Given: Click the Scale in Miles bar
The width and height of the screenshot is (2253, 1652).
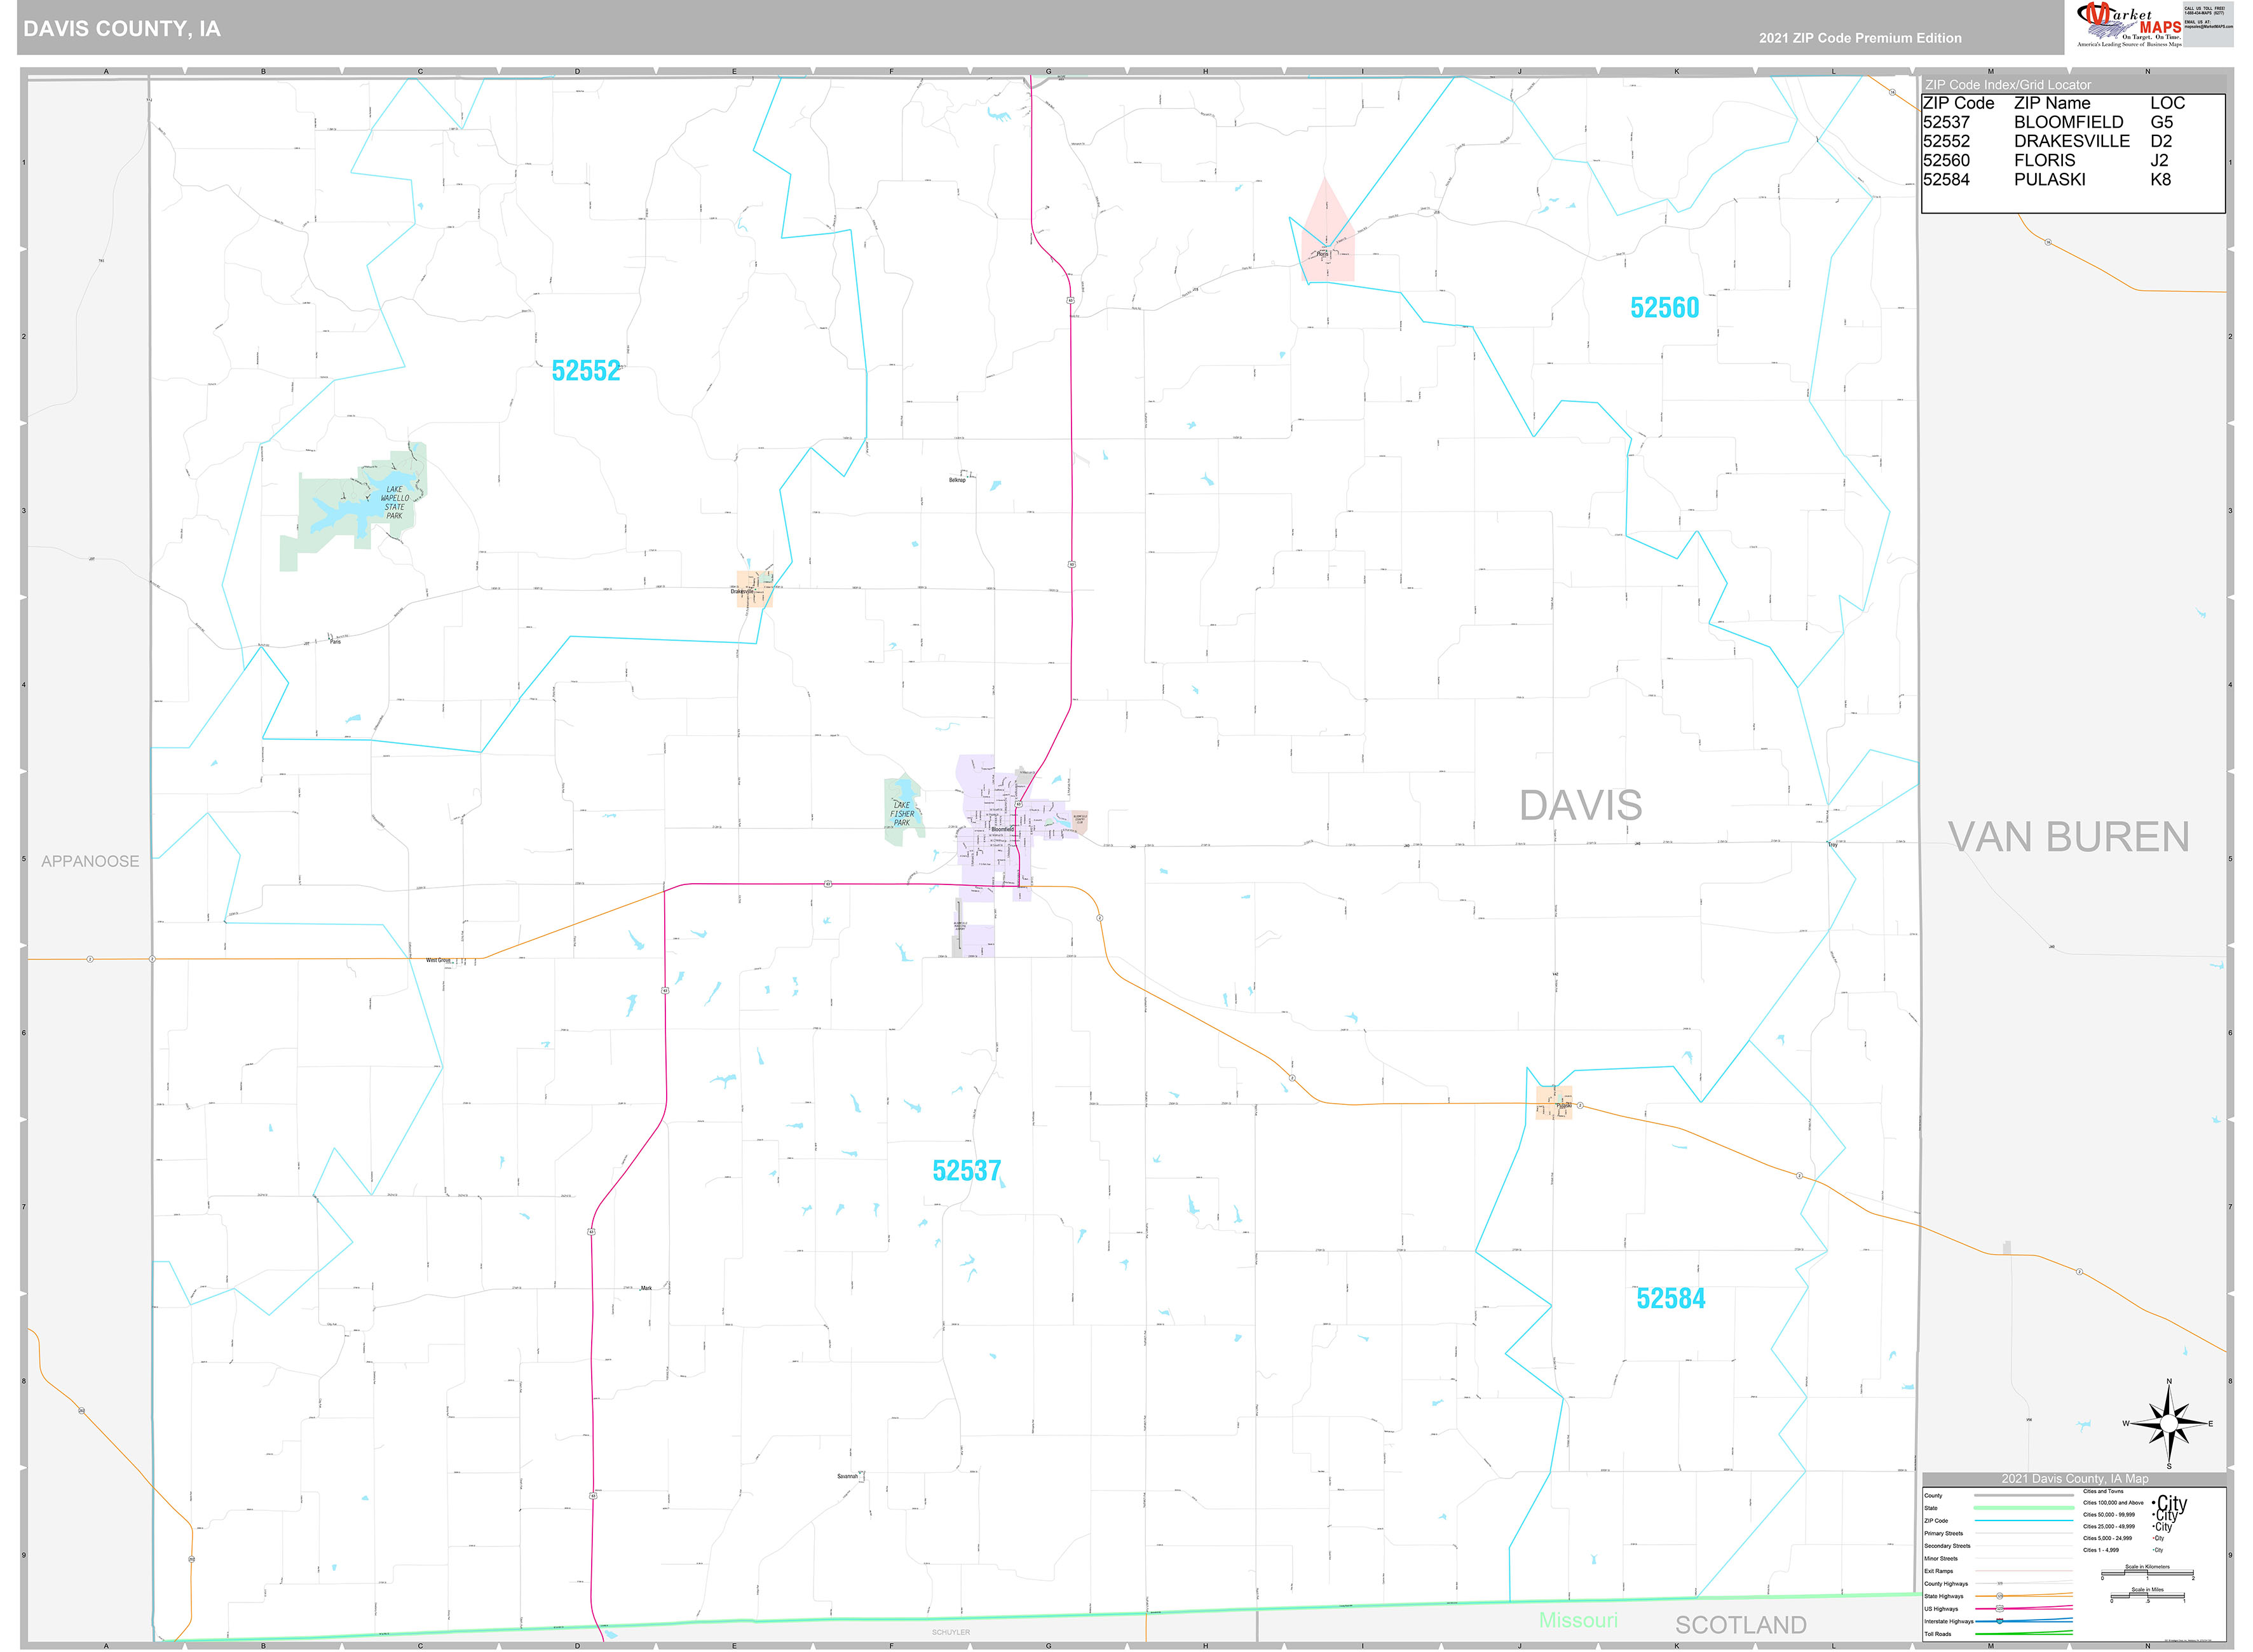Looking at the screenshot, I should (x=2148, y=1597).
